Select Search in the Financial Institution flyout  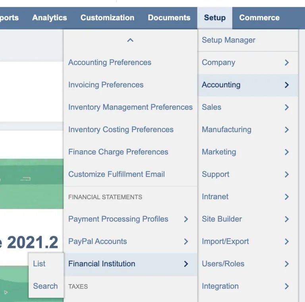click(45, 286)
